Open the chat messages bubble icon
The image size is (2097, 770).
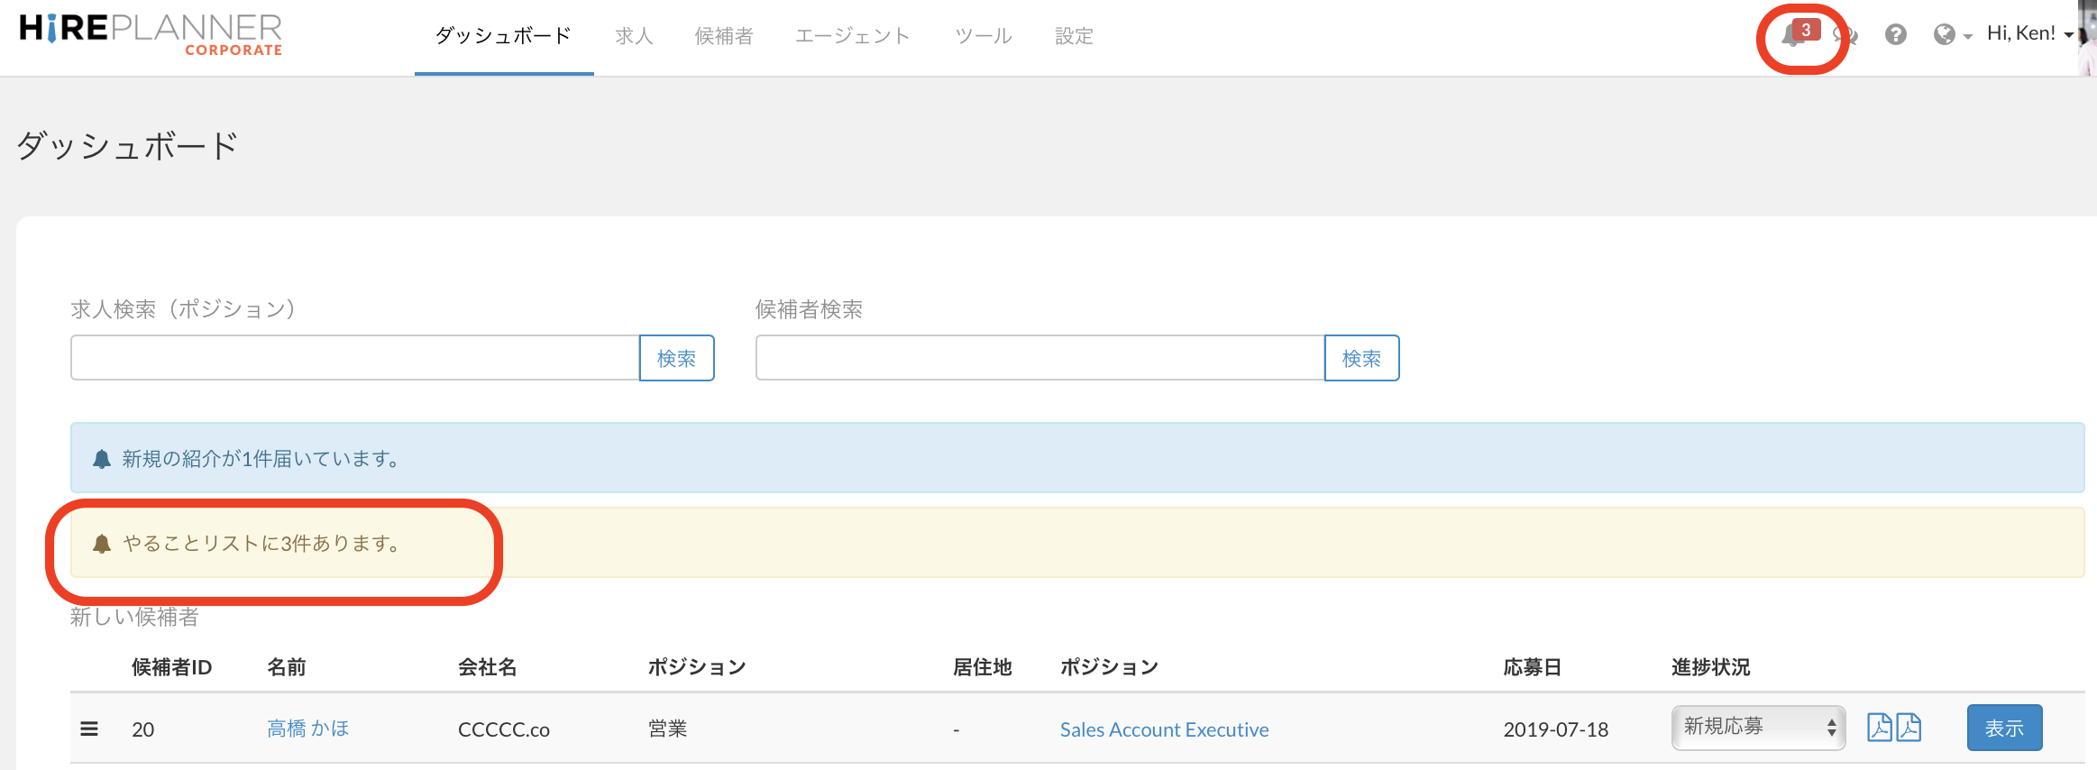pyautogui.click(x=1846, y=36)
